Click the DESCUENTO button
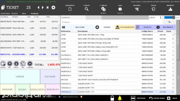 [x=53, y=89]
